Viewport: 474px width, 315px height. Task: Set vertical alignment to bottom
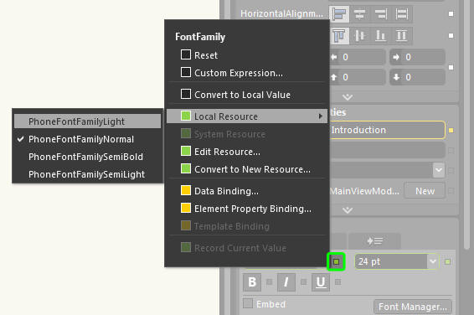click(380, 36)
